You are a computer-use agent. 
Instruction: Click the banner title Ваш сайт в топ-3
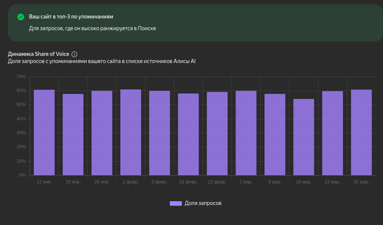tap(71, 17)
